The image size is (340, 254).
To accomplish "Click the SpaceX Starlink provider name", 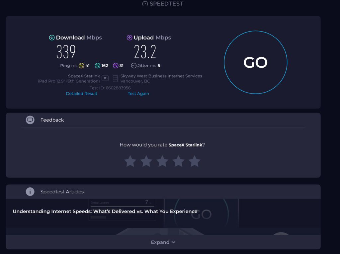I will click(x=84, y=76).
